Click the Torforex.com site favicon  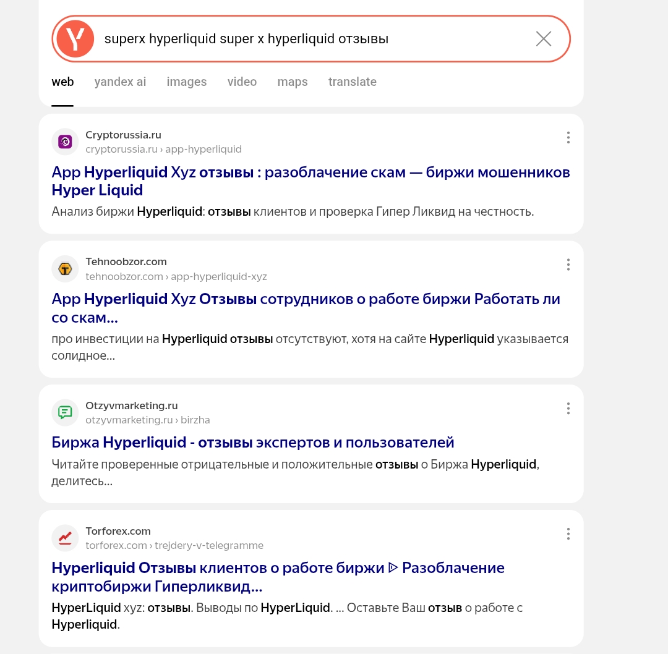click(x=65, y=538)
